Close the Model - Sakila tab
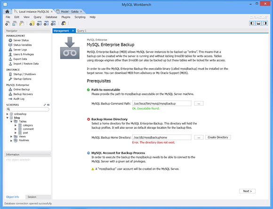Screen dimensions: 273x209 click(81, 11)
